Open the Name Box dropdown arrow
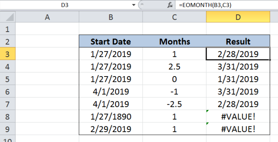 pos(134,5)
